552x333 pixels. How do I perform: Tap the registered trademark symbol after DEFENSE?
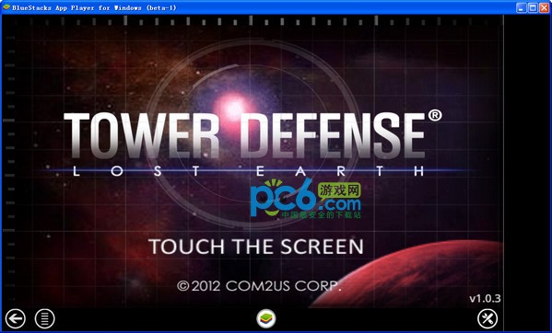tap(435, 116)
